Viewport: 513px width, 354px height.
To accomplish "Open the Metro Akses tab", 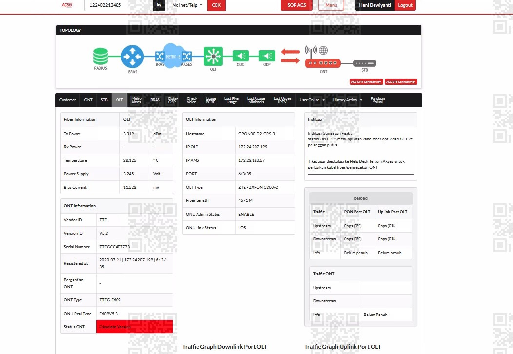I will [137, 100].
